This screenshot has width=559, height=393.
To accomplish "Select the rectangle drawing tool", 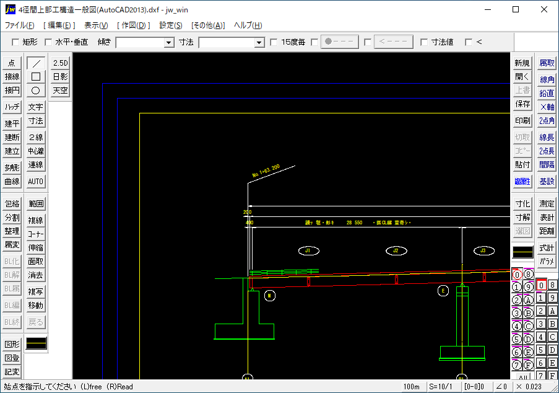I will tap(36, 77).
